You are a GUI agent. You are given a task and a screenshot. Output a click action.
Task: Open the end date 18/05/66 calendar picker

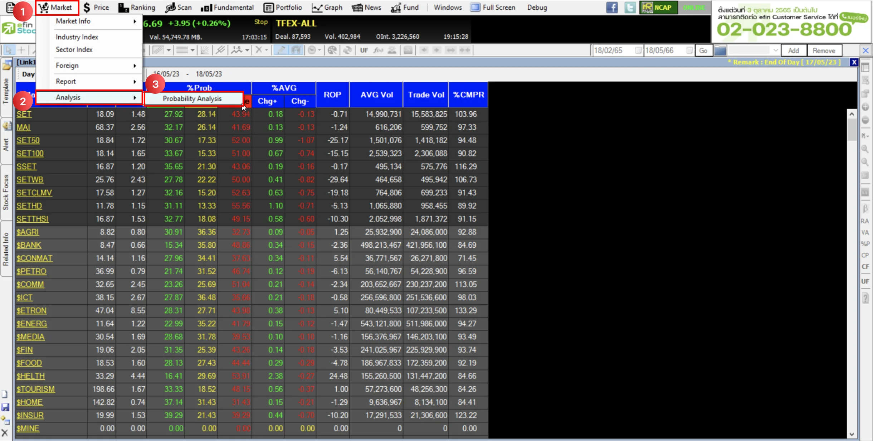(x=689, y=50)
